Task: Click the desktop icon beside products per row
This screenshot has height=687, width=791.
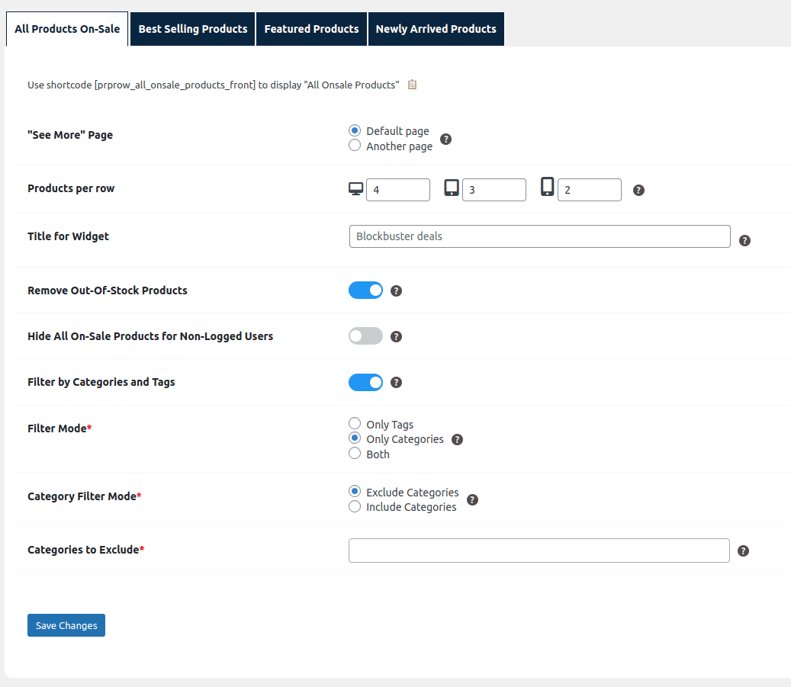Action: click(x=355, y=189)
